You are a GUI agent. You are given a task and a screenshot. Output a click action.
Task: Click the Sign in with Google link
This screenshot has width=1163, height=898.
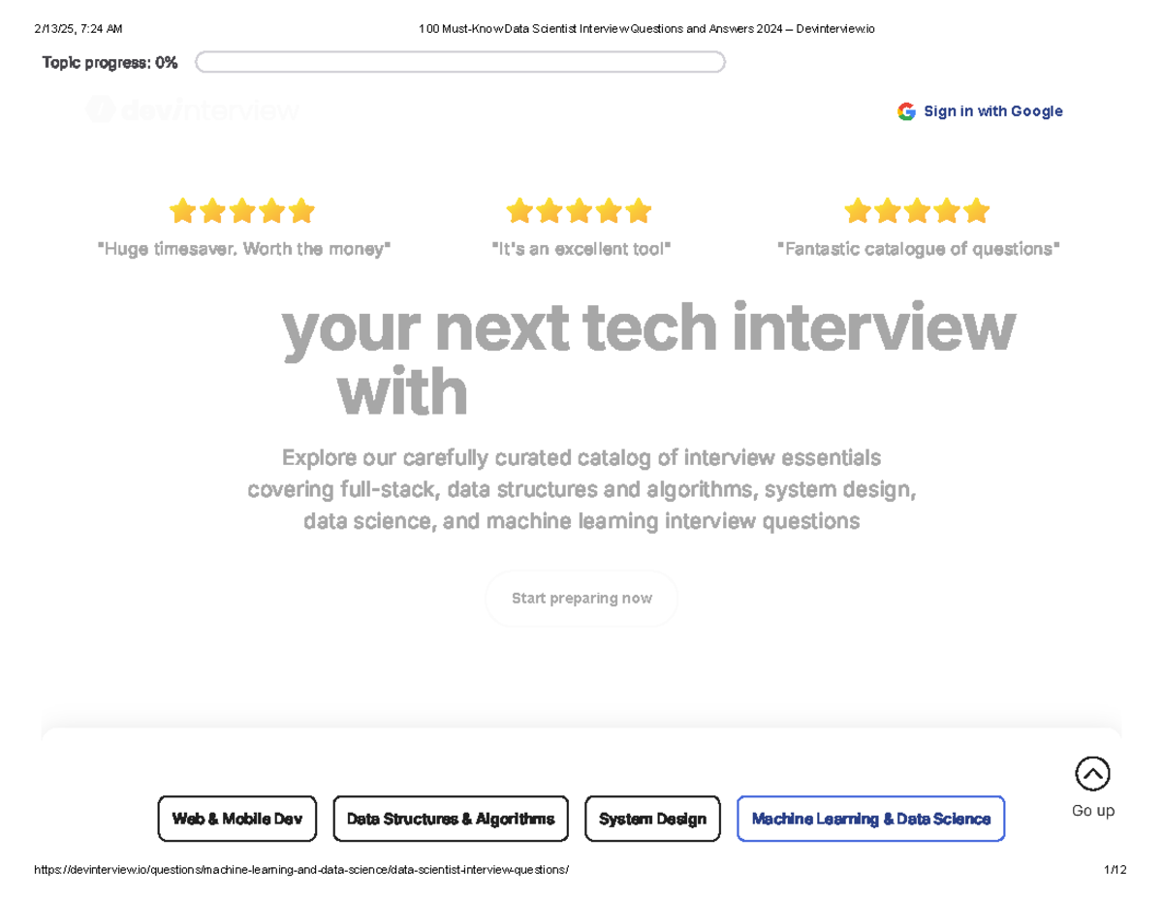pos(993,110)
